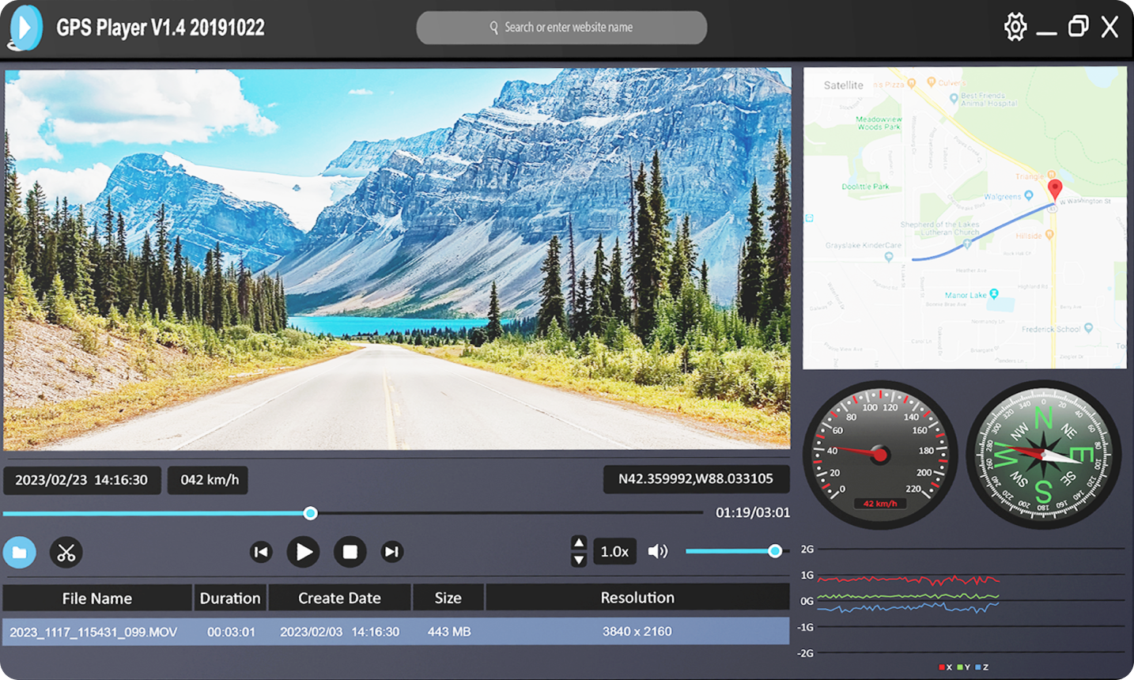The image size is (1134, 680).
Task: Select the 2023_1117_115431_099.MOV file row
Action: pyautogui.click(x=395, y=632)
